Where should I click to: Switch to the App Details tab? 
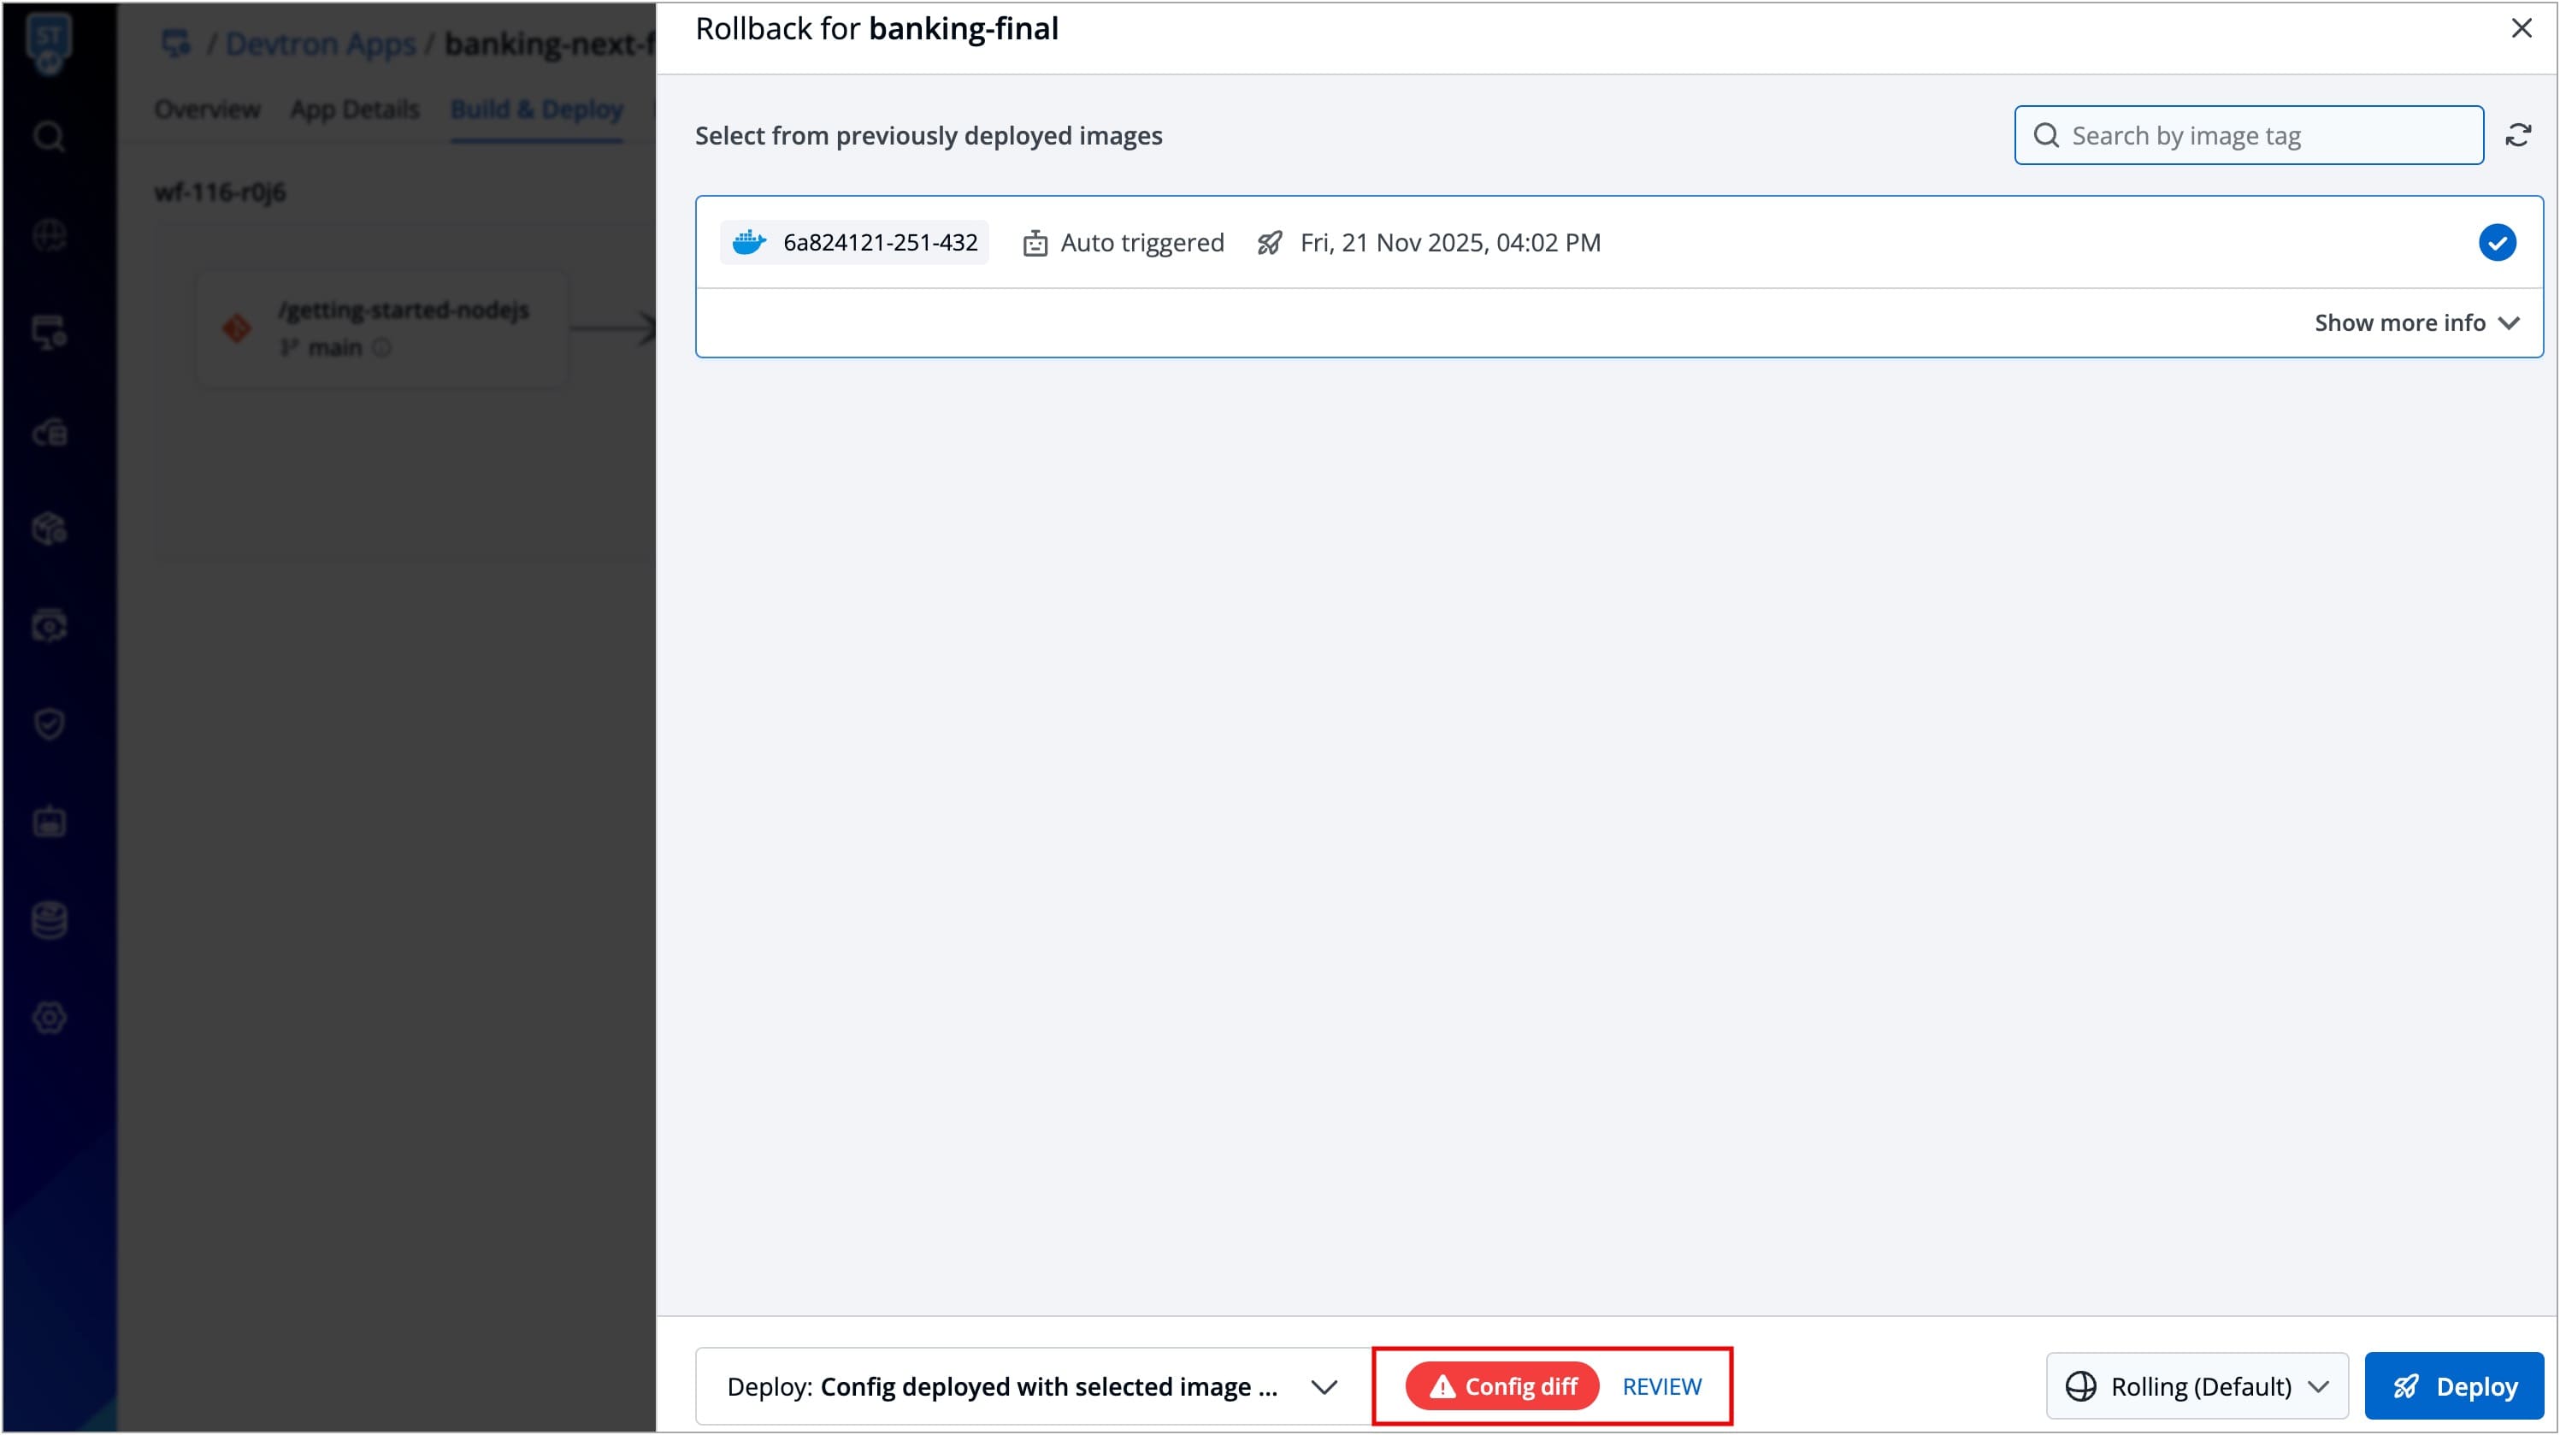coord(354,109)
